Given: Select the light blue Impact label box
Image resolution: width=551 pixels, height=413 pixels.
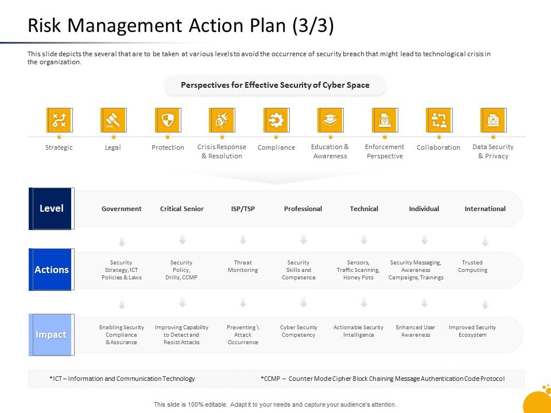Looking at the screenshot, I should click(x=51, y=334).
